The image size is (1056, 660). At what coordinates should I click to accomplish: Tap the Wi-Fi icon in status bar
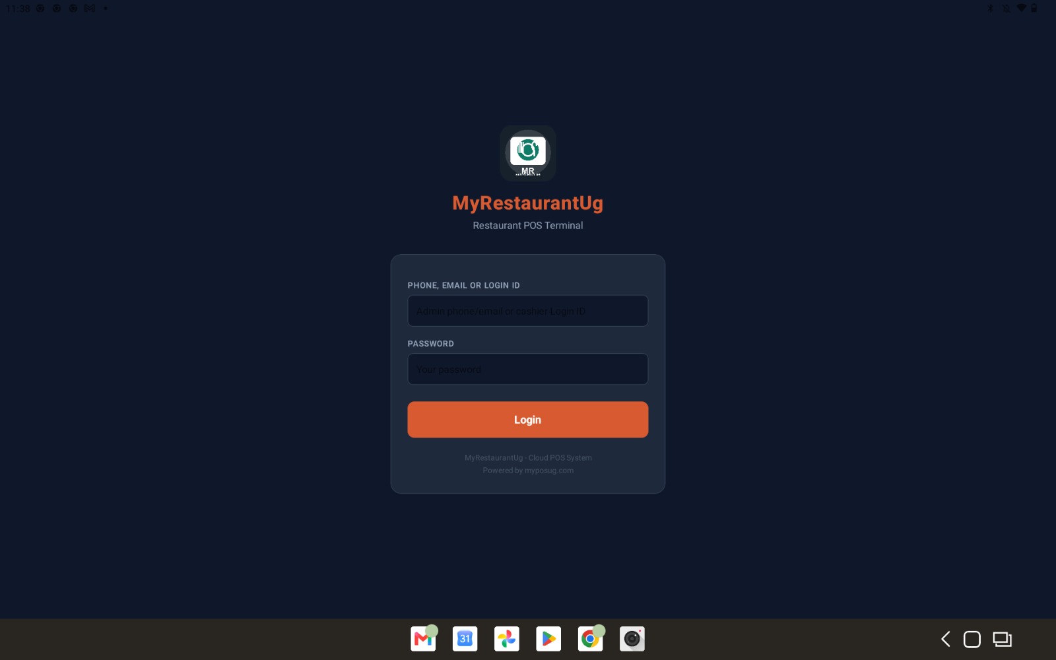(x=1021, y=8)
